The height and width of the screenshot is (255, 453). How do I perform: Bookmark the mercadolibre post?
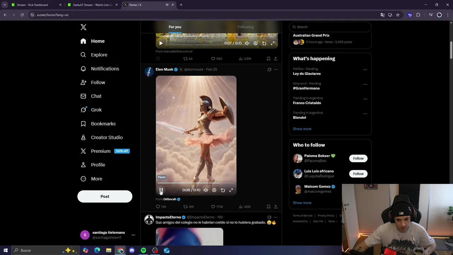(x=269, y=58)
